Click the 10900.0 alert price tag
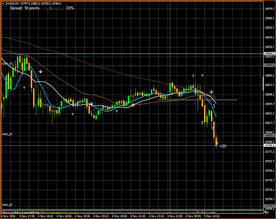The height and width of the screenshot is (219, 276). [269, 65]
